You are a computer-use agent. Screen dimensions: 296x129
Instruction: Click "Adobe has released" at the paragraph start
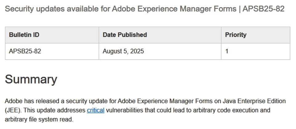pyautogui.click(x=27, y=101)
